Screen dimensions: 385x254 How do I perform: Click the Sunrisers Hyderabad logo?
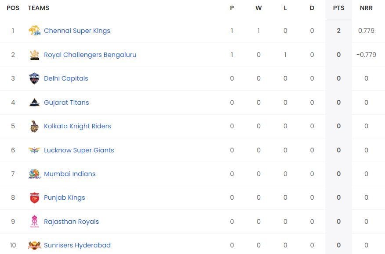click(34, 245)
